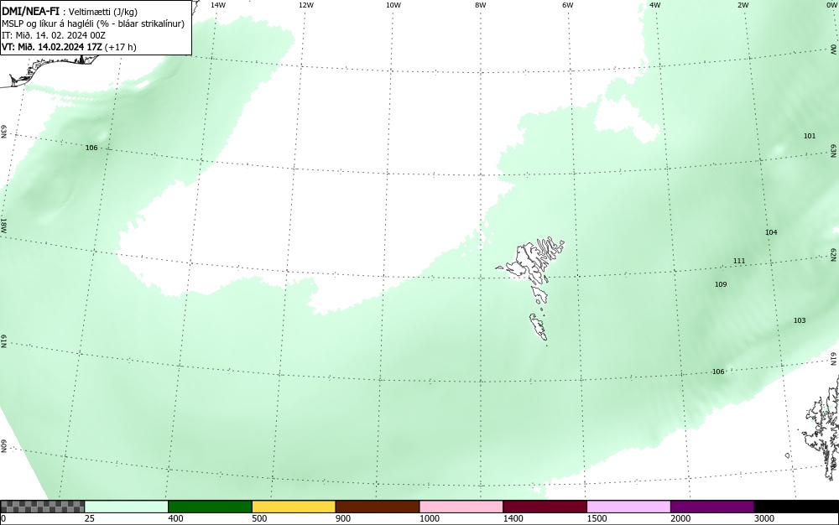Click the '12W' longitude label
This screenshot has width=839, height=525.
305,5
